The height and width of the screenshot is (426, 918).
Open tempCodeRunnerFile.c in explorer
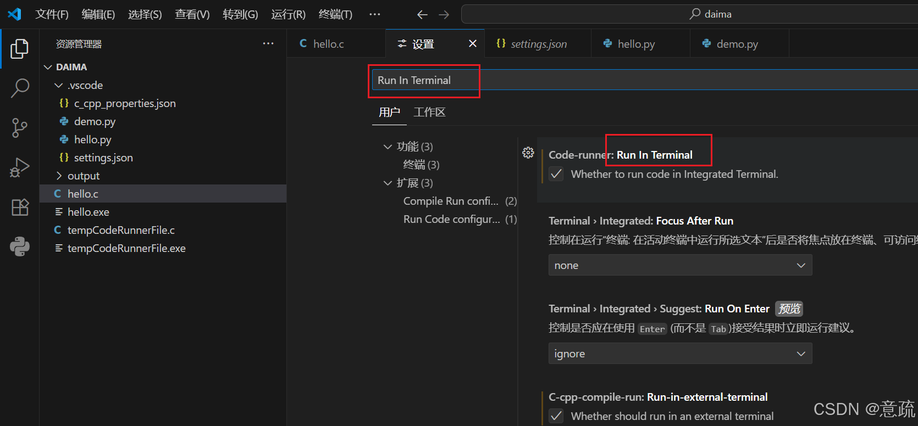(163, 230)
